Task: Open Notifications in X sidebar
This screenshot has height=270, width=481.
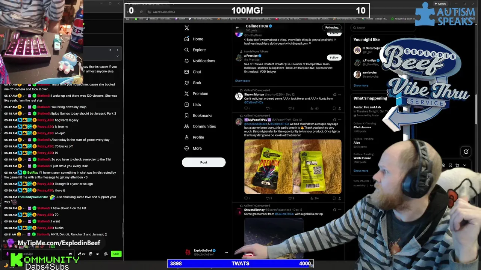Action: coord(200,61)
